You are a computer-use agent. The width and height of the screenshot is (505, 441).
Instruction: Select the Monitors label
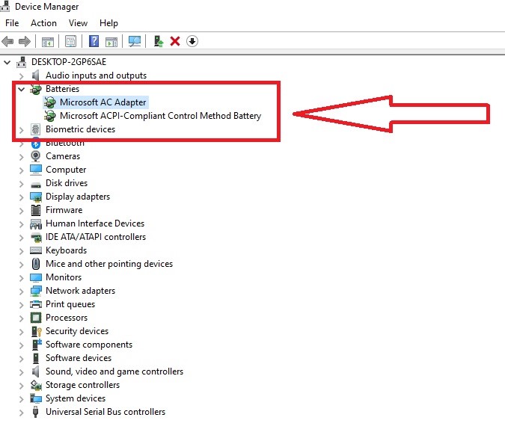(64, 277)
